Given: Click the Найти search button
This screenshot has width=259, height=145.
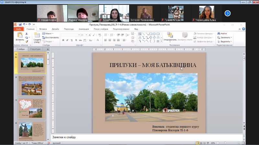Looking at the screenshot, I should click(222, 34).
